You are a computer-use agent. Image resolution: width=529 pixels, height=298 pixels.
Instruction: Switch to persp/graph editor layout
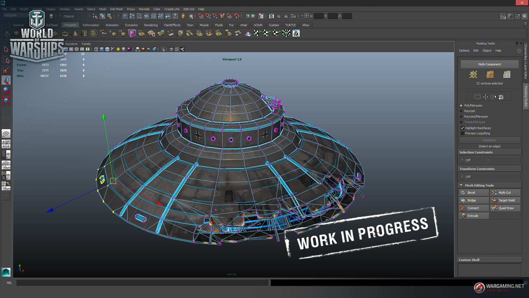click(x=6, y=165)
